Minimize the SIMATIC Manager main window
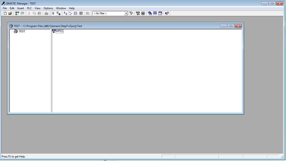The height and width of the screenshot is (161, 286). 265,3
